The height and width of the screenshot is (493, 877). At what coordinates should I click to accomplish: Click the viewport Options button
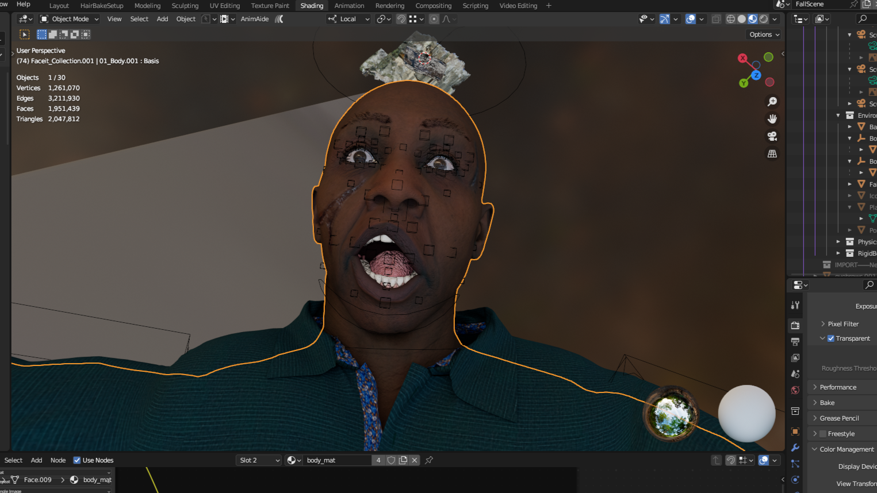764,34
